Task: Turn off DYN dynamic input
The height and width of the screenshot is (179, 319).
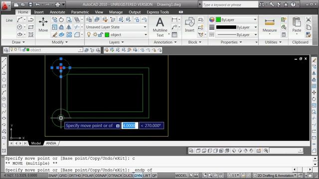Action: tap(138, 176)
